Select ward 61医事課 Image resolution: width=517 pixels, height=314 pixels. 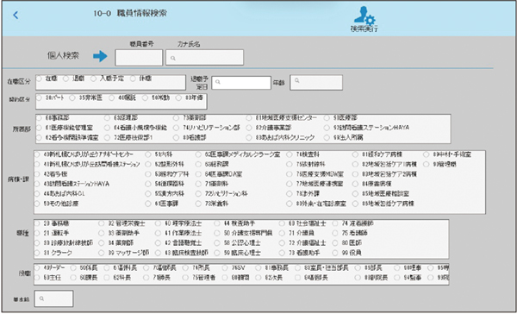coord(148,204)
